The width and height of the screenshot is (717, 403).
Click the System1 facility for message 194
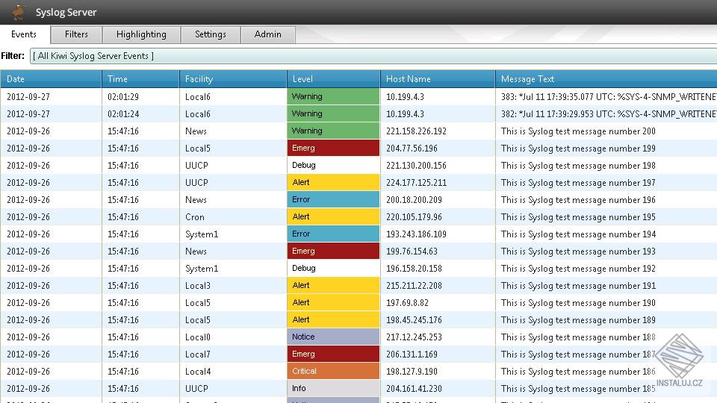[201, 234]
